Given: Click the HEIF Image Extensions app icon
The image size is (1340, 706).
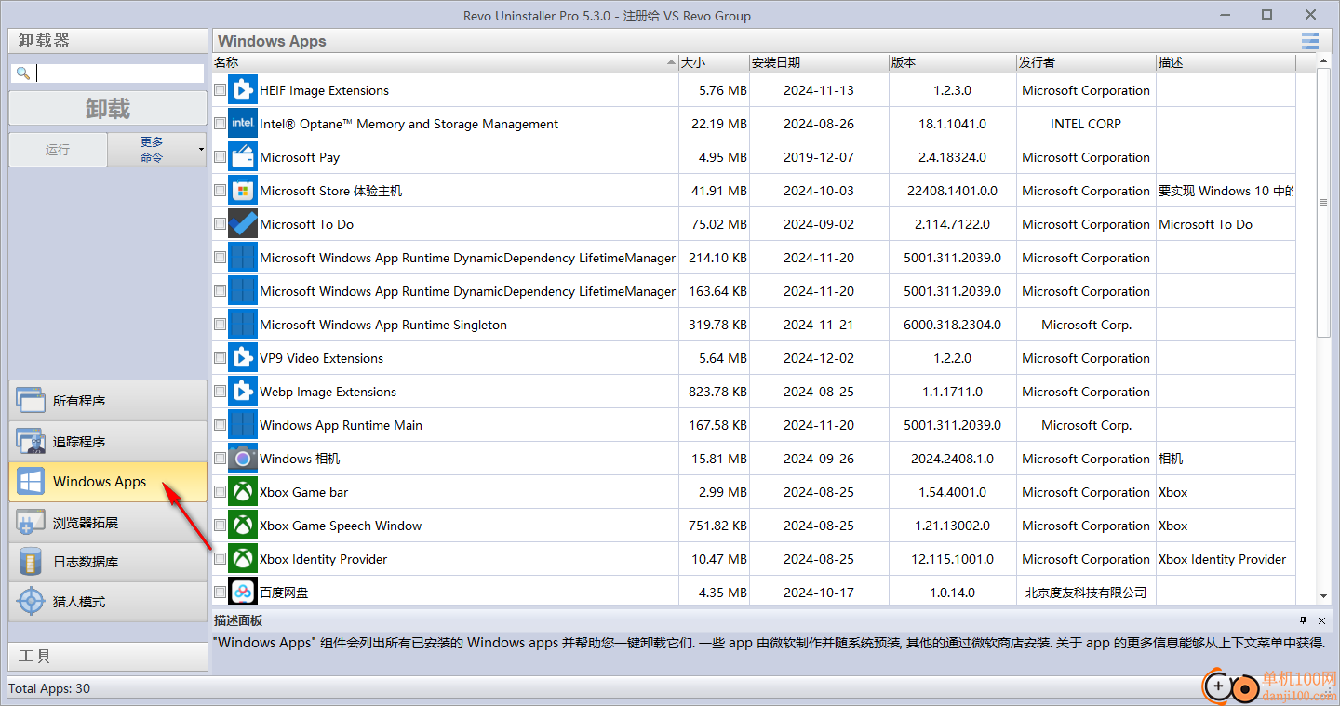Looking at the screenshot, I should 242,90.
